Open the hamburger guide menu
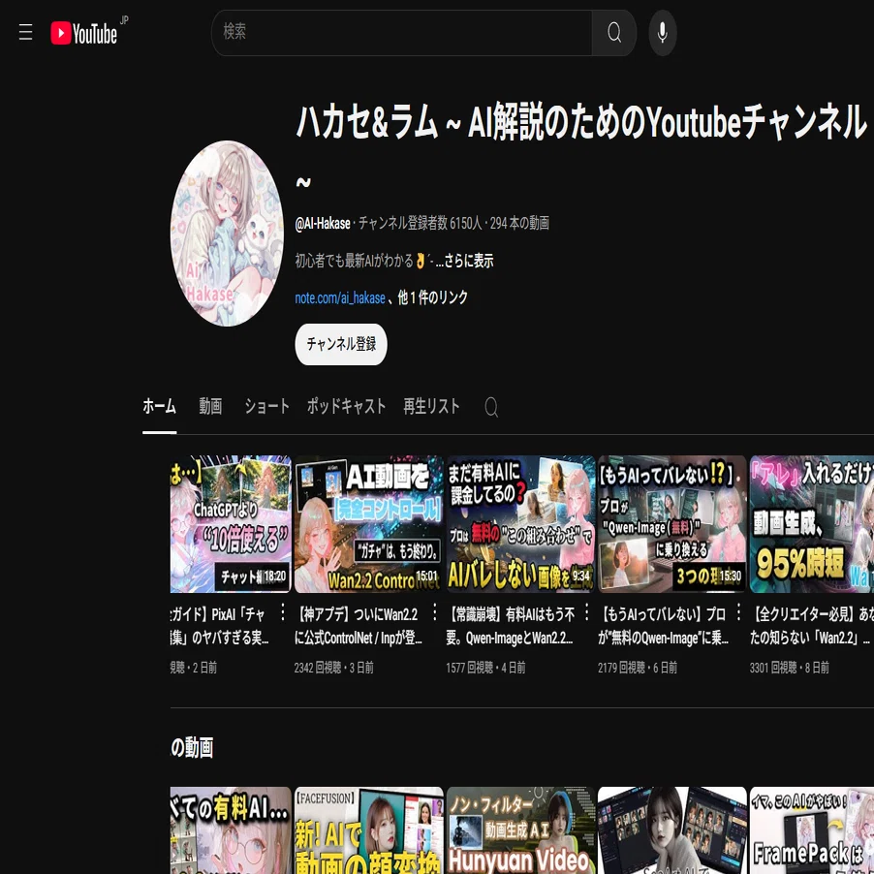Image resolution: width=874 pixels, height=874 pixels. coord(25,32)
